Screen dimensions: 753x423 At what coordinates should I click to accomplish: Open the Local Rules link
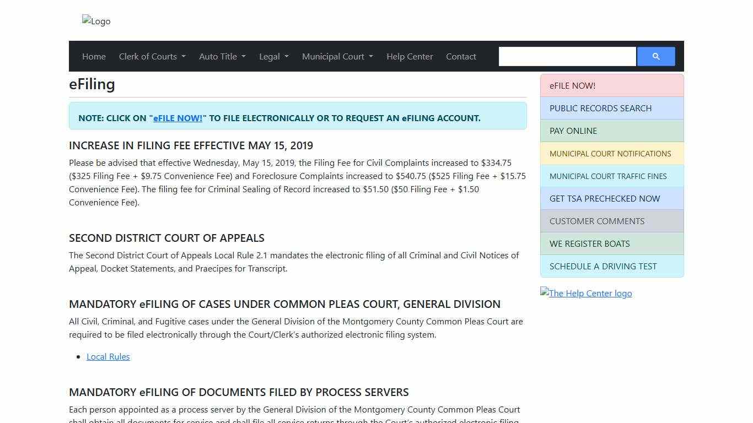point(108,356)
